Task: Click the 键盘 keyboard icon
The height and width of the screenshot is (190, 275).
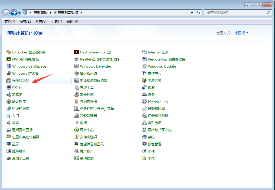Action: coord(144,94)
